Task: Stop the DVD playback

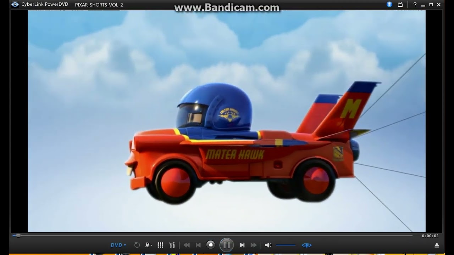Action: 211,245
